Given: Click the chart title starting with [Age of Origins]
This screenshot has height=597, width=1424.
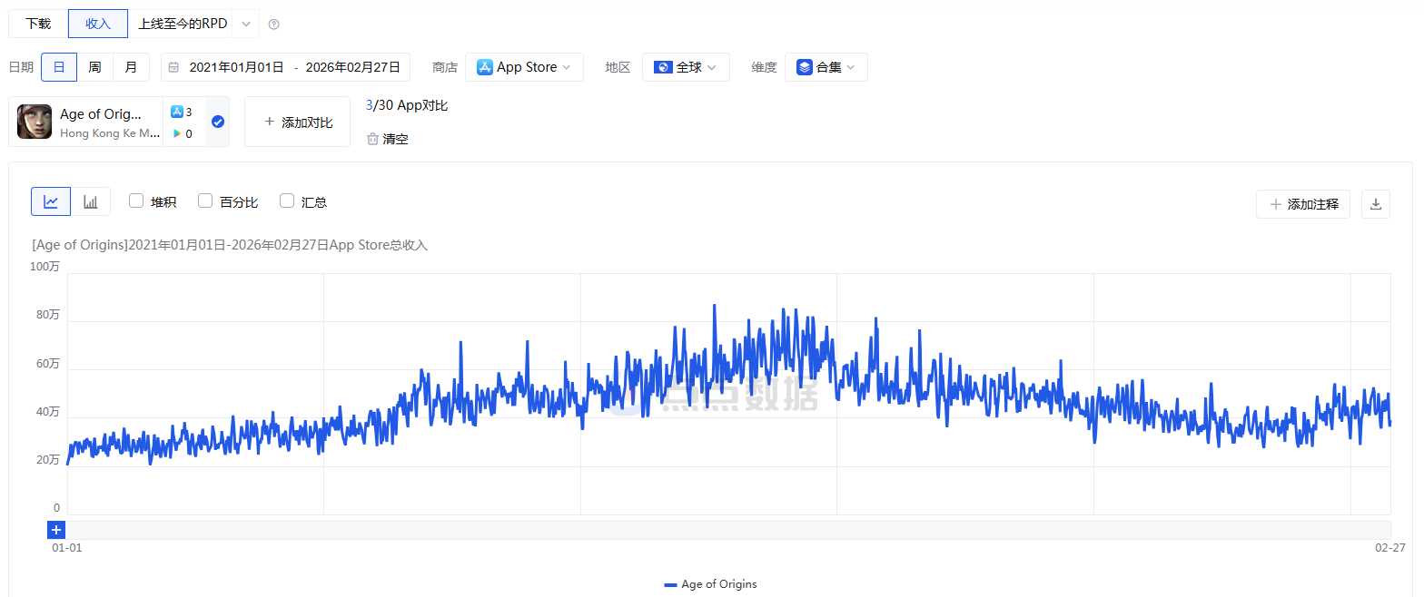Looking at the screenshot, I should coord(230,245).
